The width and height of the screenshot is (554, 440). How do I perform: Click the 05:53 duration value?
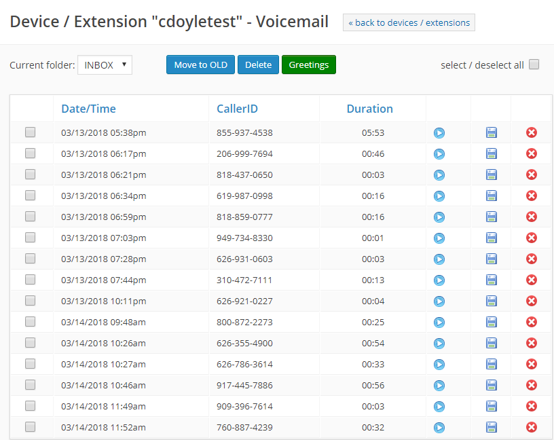[373, 133]
